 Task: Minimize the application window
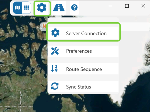pos(110,6)
